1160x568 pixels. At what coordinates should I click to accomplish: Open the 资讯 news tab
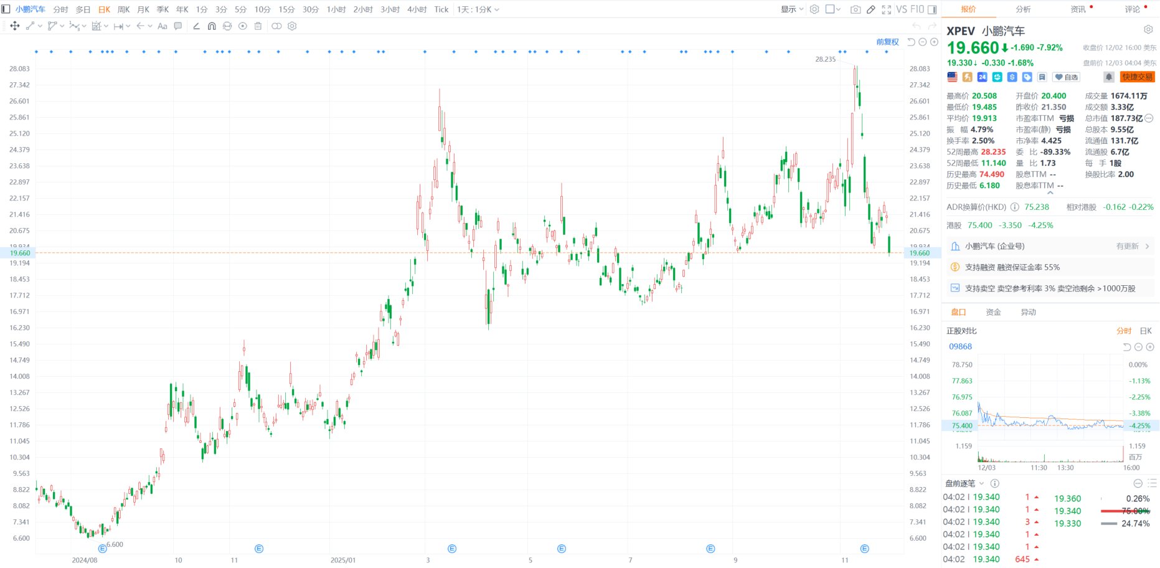click(x=1078, y=9)
